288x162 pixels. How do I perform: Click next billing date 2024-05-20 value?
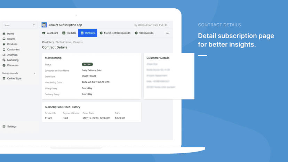tap(96, 82)
